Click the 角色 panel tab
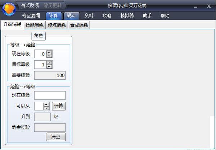 point(39,36)
